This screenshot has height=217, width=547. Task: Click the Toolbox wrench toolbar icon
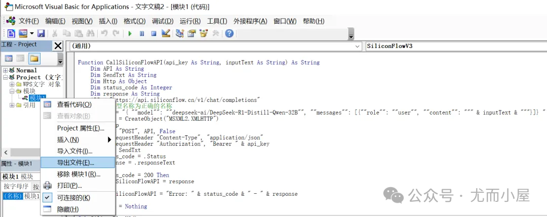pyautogui.click(x=216, y=33)
